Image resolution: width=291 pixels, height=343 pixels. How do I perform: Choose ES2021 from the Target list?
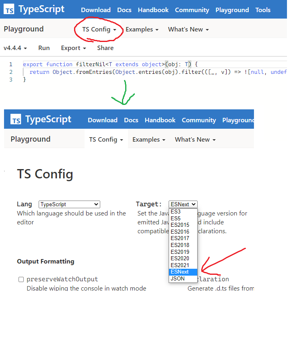[x=183, y=265]
